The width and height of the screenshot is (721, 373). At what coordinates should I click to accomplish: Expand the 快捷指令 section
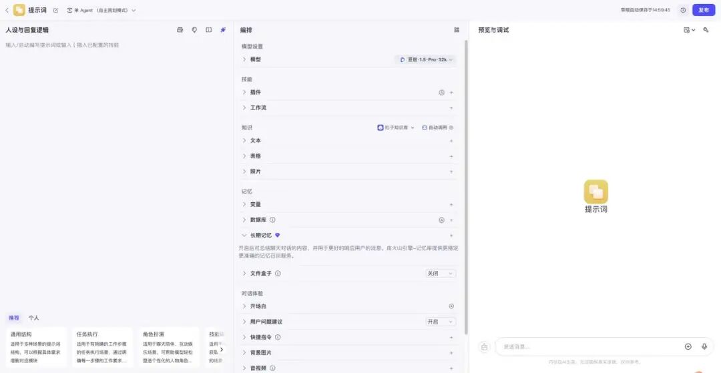[244, 337]
